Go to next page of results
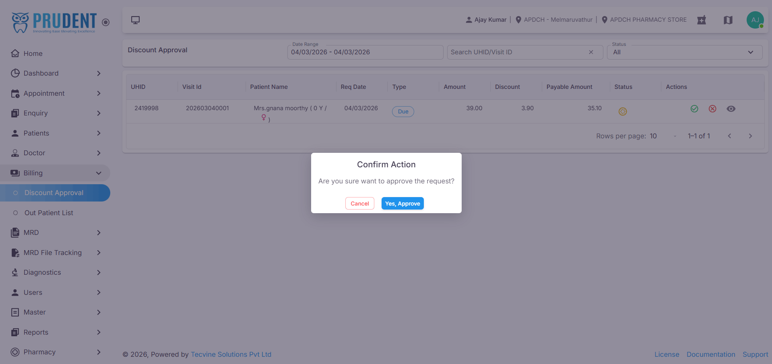This screenshot has width=772, height=364. click(x=750, y=136)
